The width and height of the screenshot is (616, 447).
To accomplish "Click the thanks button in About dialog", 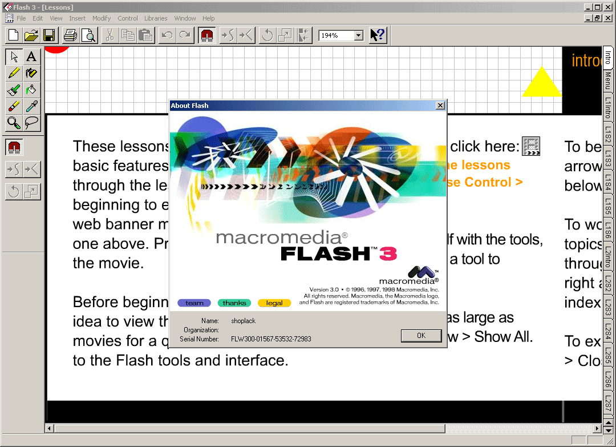I will 234,303.
